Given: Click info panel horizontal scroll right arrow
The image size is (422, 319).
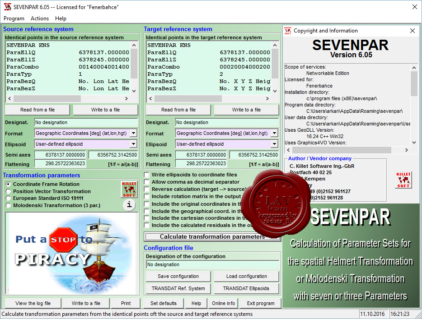Looking at the screenshot, I should click(x=406, y=150).
